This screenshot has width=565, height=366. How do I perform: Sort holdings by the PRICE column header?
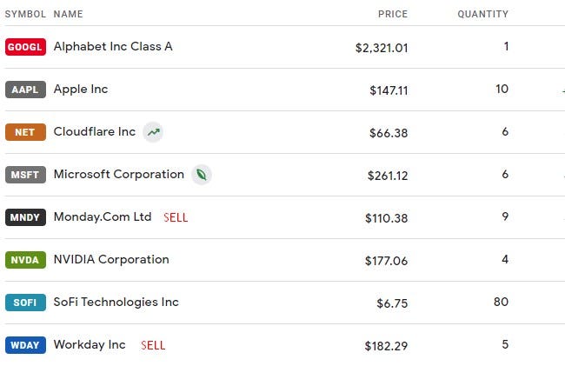393,14
